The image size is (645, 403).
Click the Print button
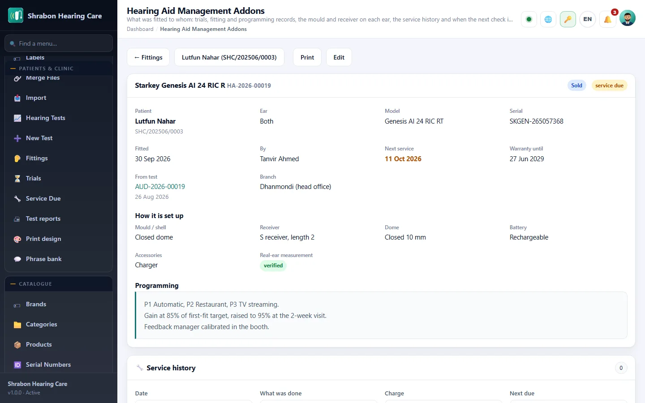pos(307,57)
